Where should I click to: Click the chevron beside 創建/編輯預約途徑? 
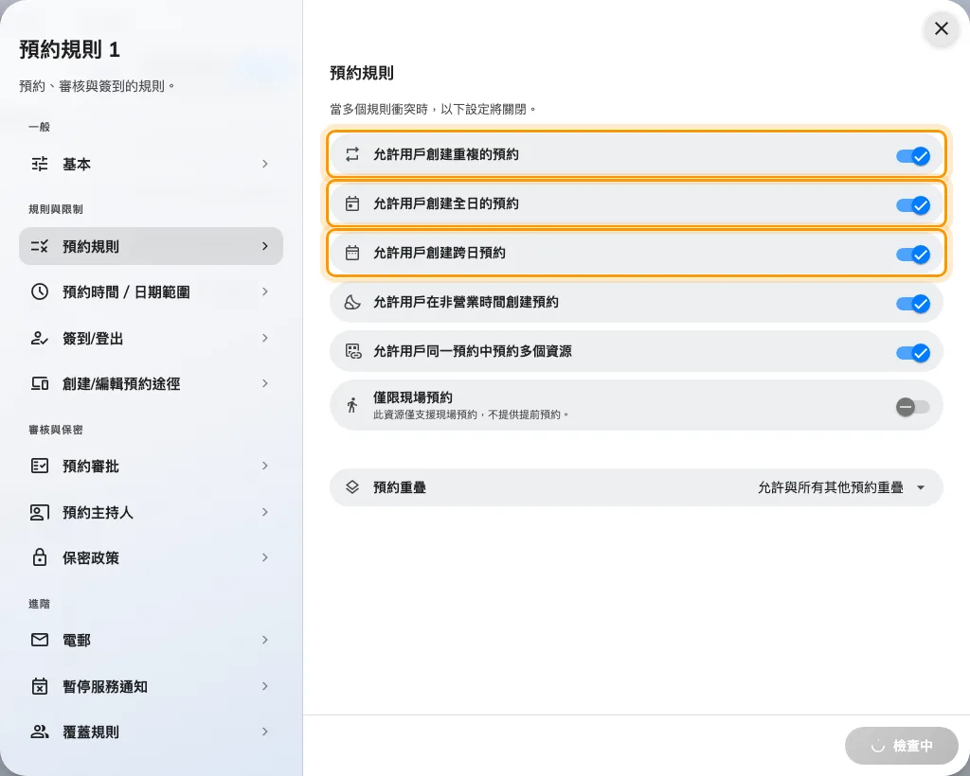(265, 383)
